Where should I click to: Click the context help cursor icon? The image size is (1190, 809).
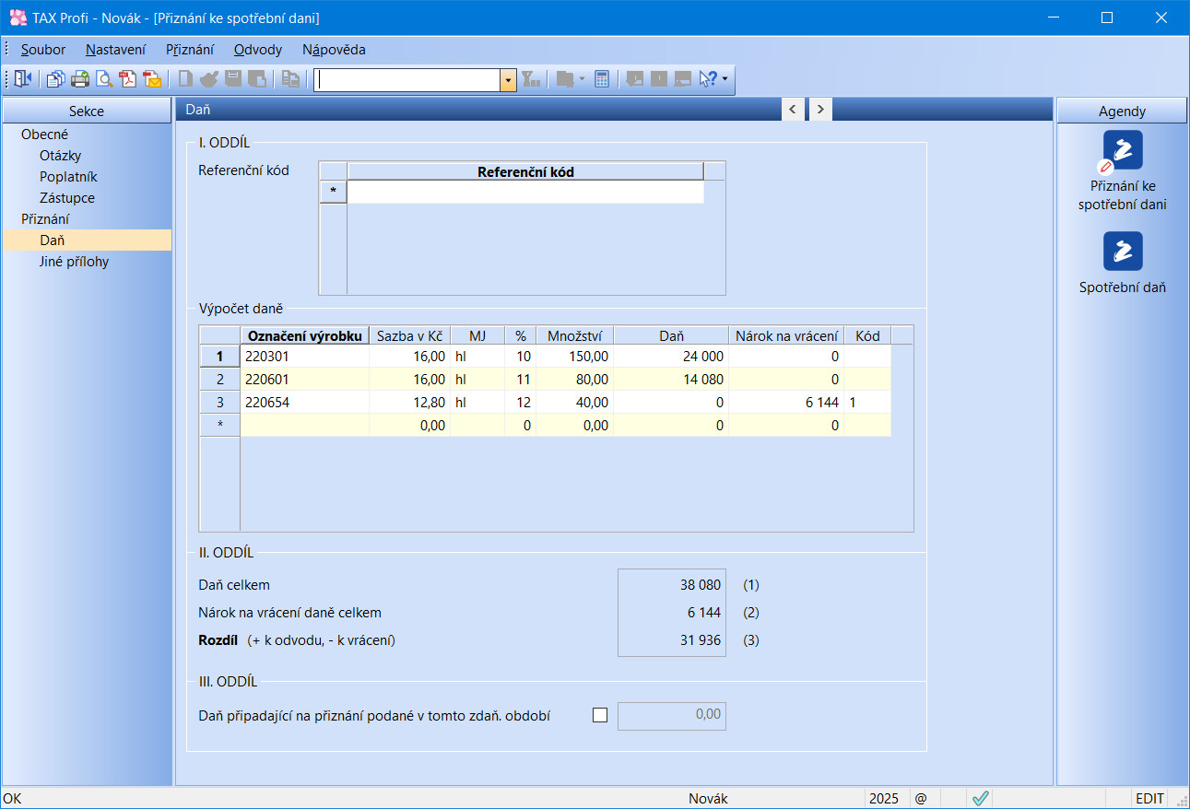coord(708,79)
